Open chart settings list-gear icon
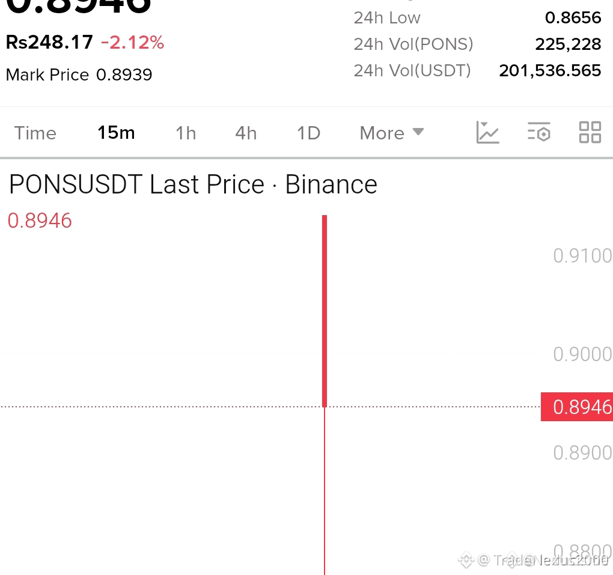The width and height of the screenshot is (613, 575). click(x=538, y=133)
